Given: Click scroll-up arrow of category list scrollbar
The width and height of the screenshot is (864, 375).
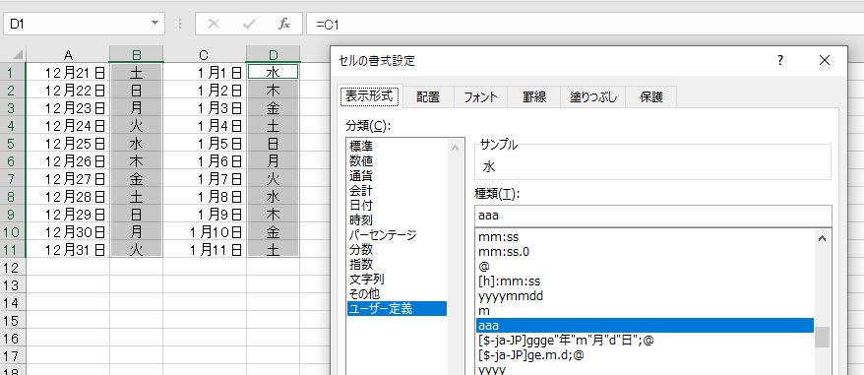Looking at the screenshot, I should [x=455, y=148].
